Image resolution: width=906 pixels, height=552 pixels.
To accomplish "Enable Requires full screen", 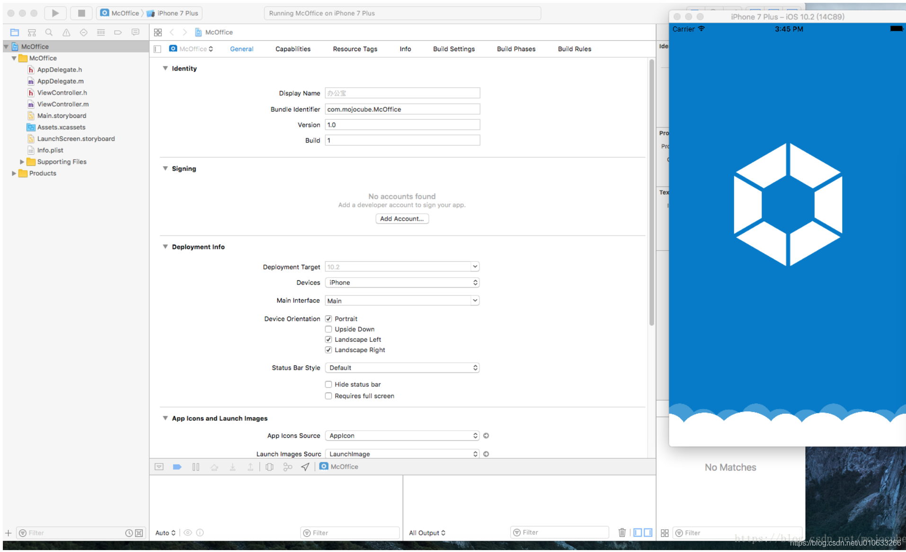I will [329, 396].
